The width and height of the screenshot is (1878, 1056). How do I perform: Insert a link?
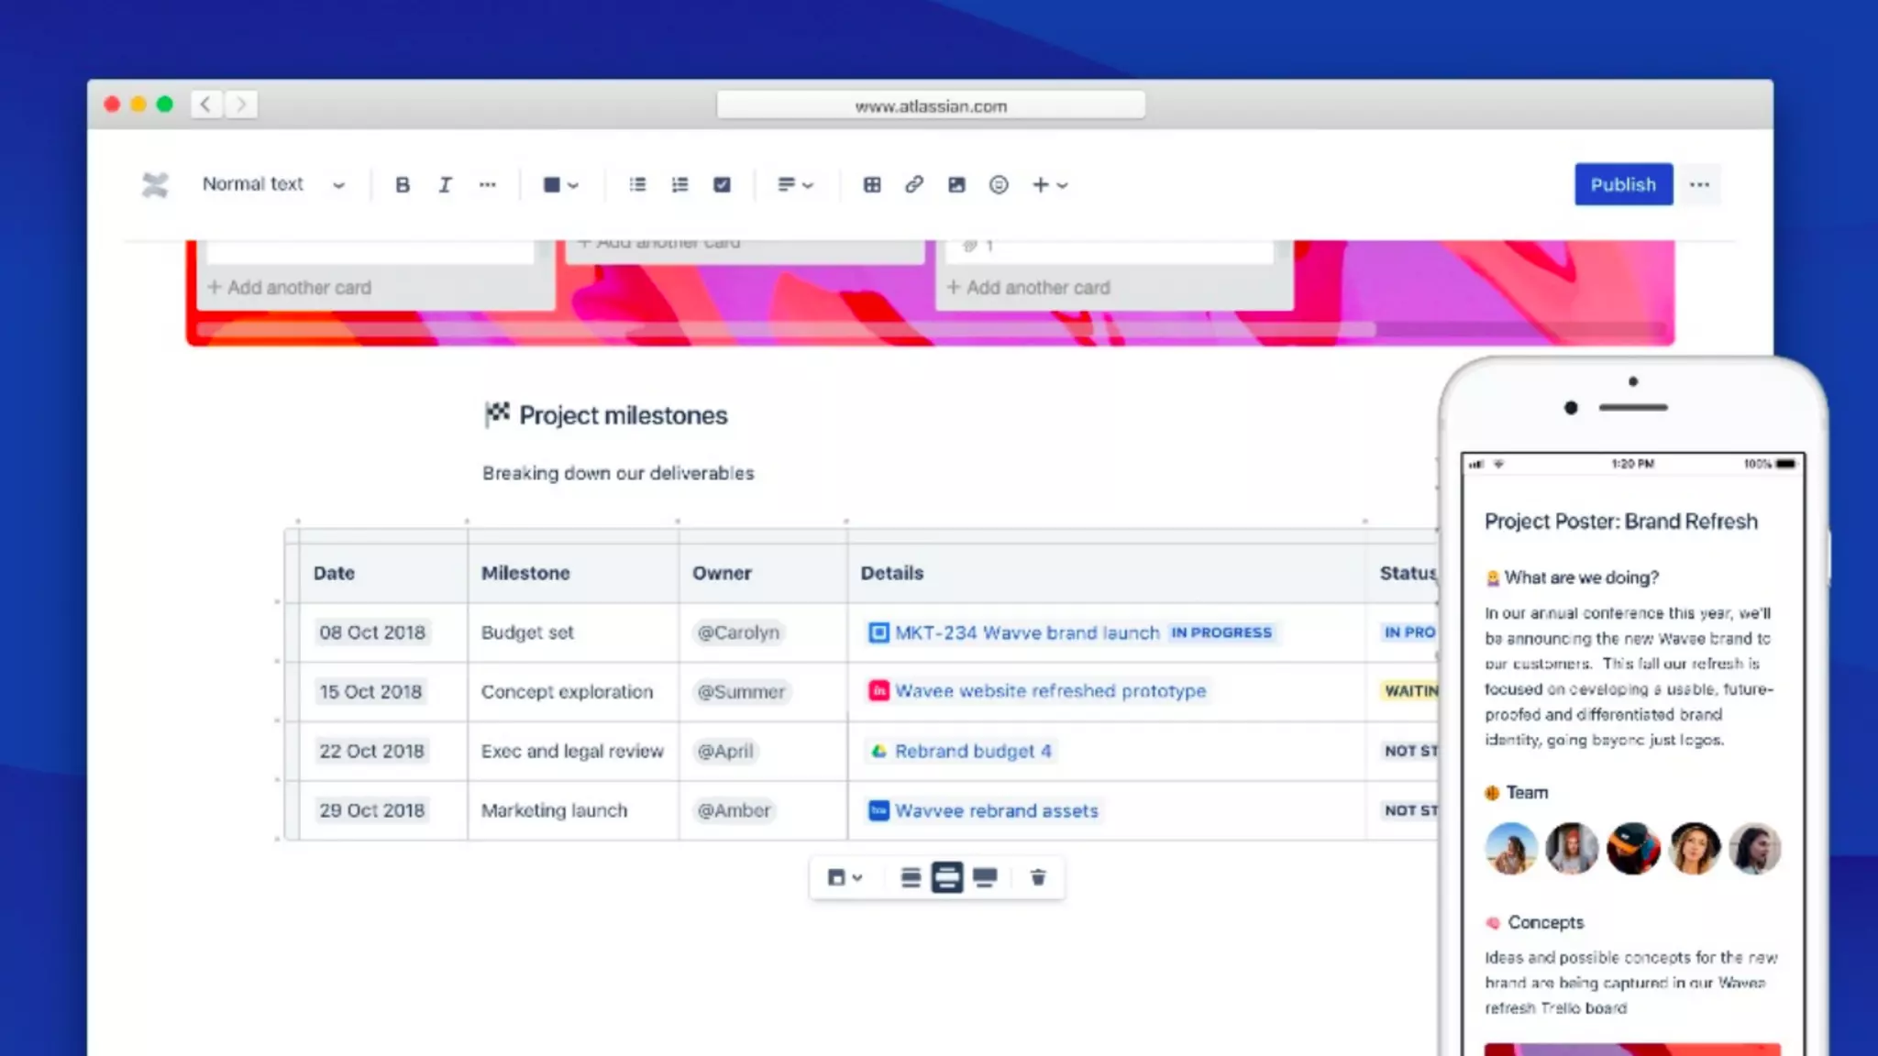click(x=914, y=185)
